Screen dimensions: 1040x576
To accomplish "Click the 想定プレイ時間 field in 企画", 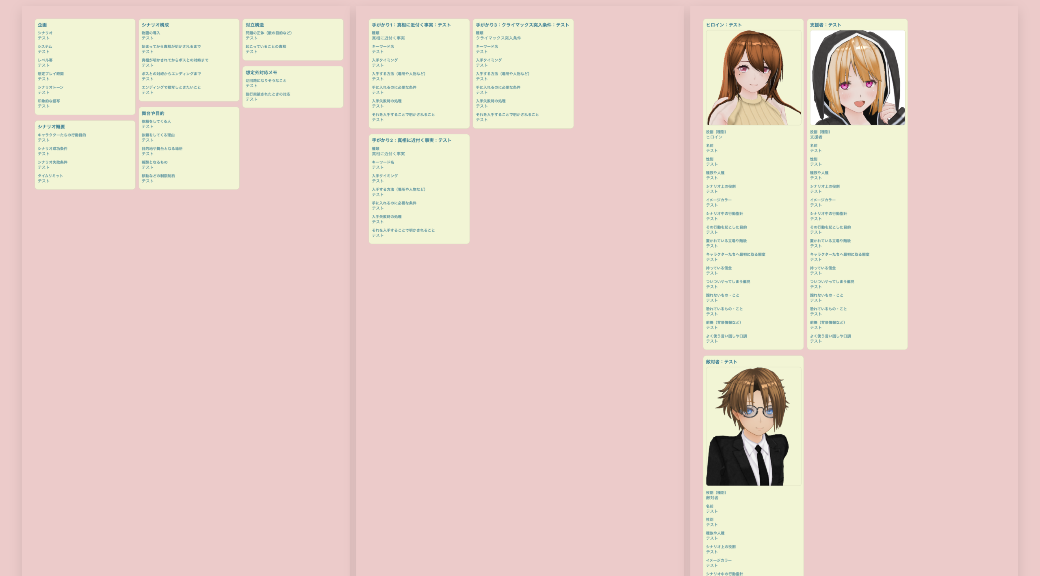I will point(51,74).
